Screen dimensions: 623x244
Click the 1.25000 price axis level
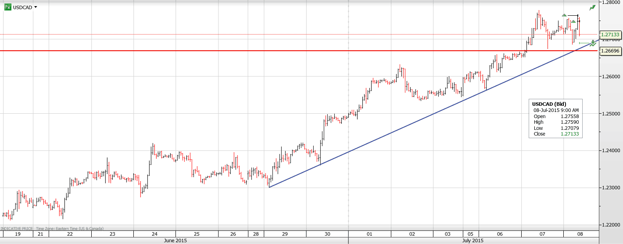[x=610, y=114]
